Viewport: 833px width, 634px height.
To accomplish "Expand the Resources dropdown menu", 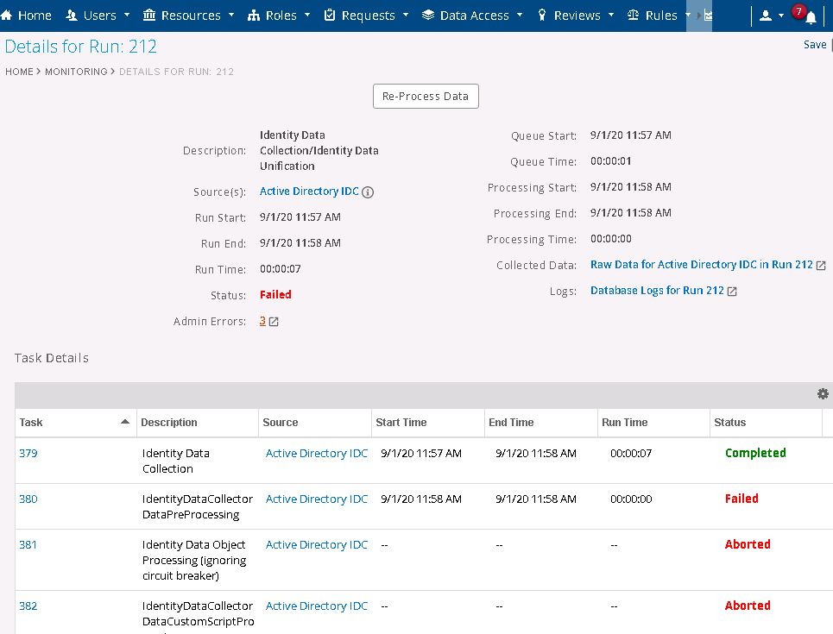I will [187, 16].
